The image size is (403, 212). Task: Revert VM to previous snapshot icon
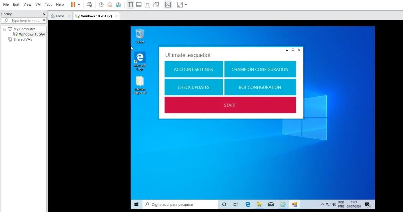(x=110, y=5)
